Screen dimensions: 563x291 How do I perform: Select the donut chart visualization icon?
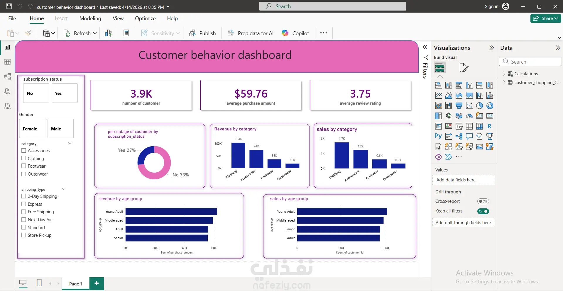click(490, 106)
